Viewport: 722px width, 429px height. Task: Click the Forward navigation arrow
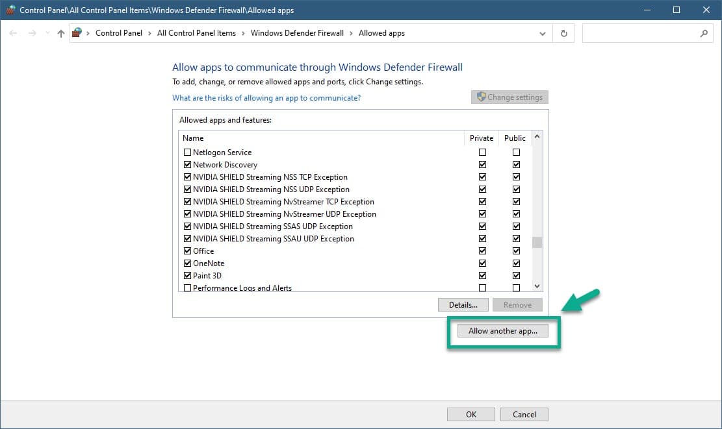[32, 33]
